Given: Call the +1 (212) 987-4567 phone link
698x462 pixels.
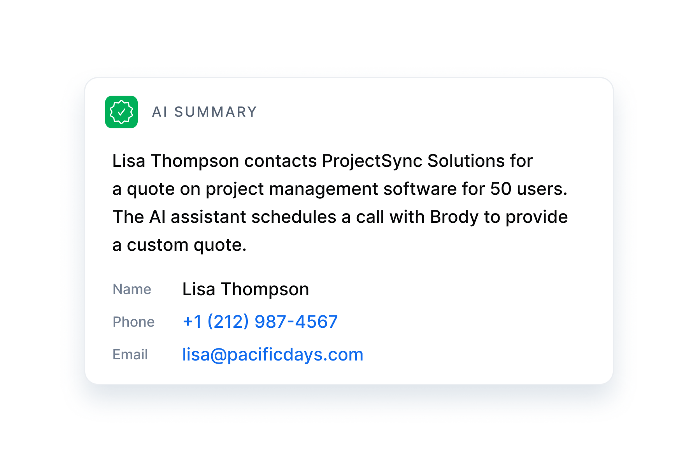Looking at the screenshot, I should [x=260, y=322].
